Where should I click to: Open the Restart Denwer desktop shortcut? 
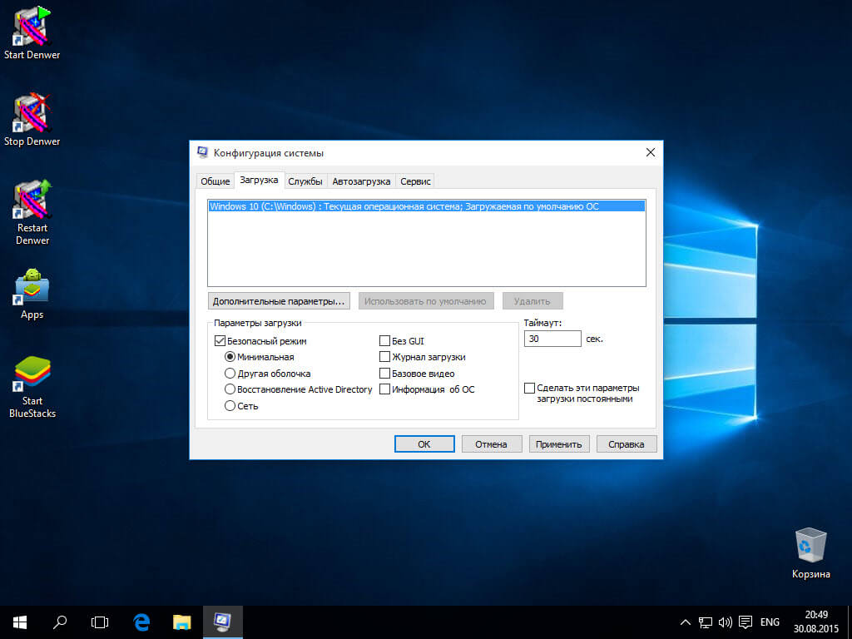tap(32, 212)
